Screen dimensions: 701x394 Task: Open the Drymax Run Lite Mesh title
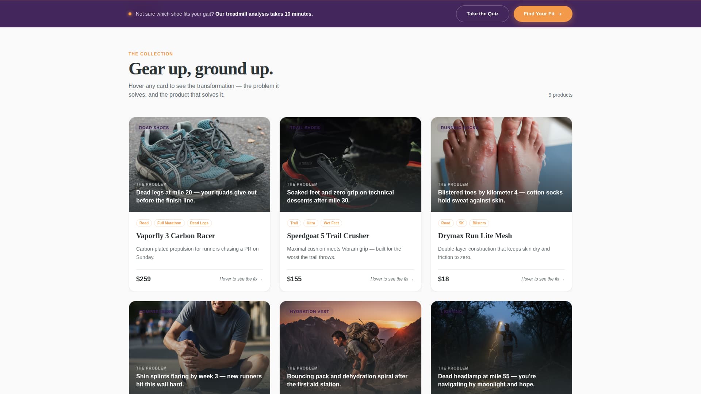475,236
